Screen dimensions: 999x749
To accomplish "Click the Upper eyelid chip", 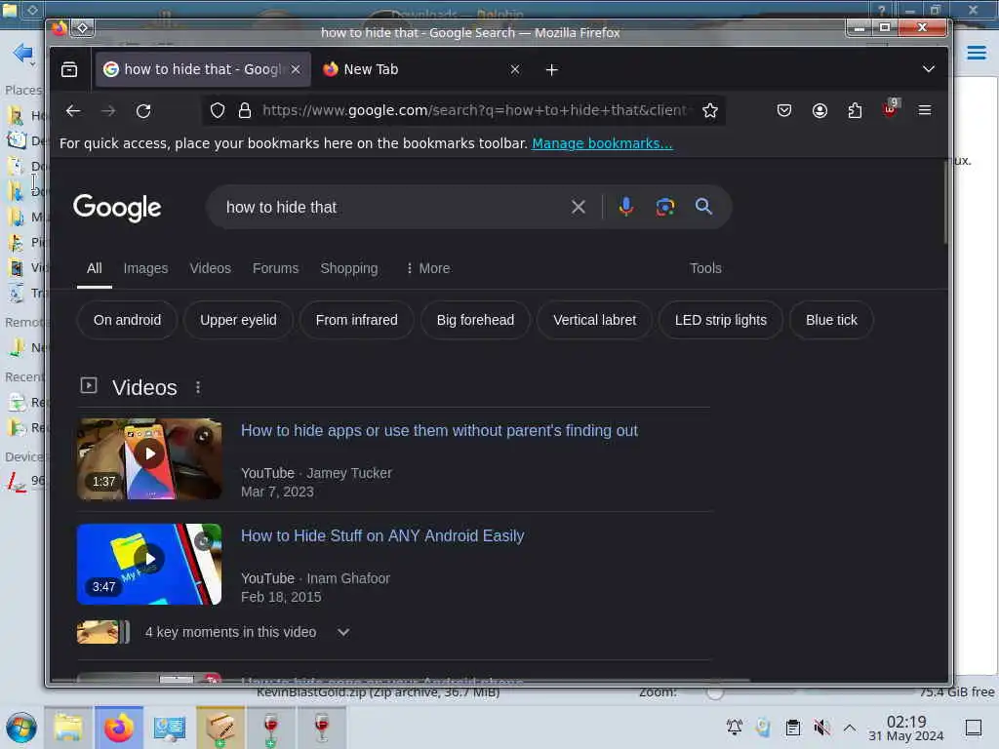I will tap(238, 320).
